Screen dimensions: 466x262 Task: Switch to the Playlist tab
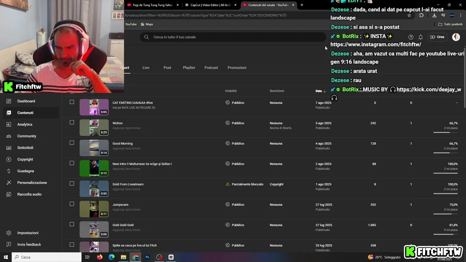pos(189,68)
